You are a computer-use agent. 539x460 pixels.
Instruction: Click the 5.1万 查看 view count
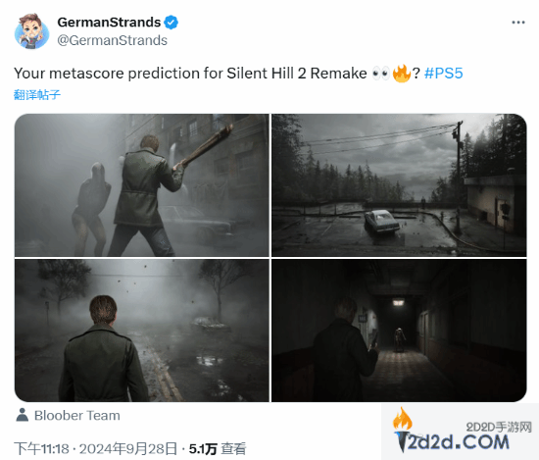pos(218,448)
